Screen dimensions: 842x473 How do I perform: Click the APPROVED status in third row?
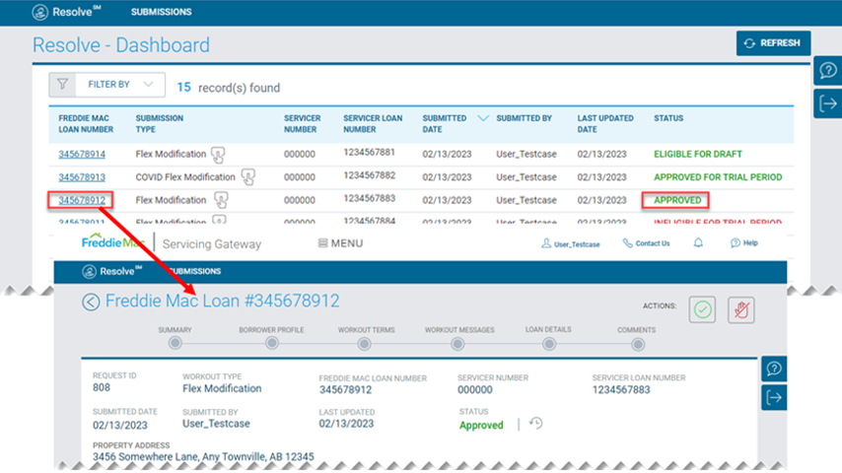click(677, 200)
